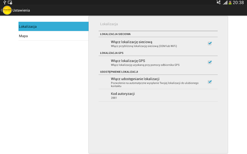
Task: Tap the 'Włącz lokalizację GPS' label
Action: 128,61
